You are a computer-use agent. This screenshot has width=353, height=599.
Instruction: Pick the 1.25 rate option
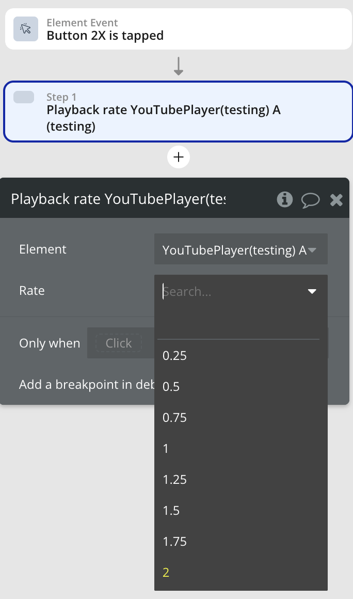click(174, 480)
